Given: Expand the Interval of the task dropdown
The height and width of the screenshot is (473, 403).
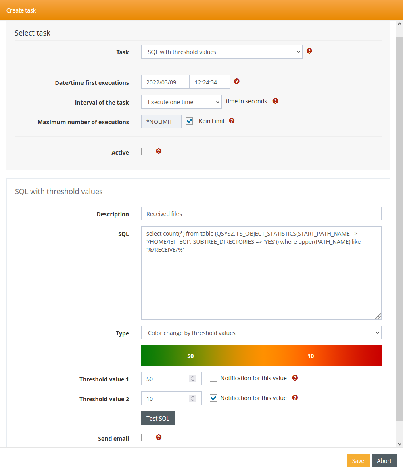Looking at the screenshot, I should tap(181, 102).
